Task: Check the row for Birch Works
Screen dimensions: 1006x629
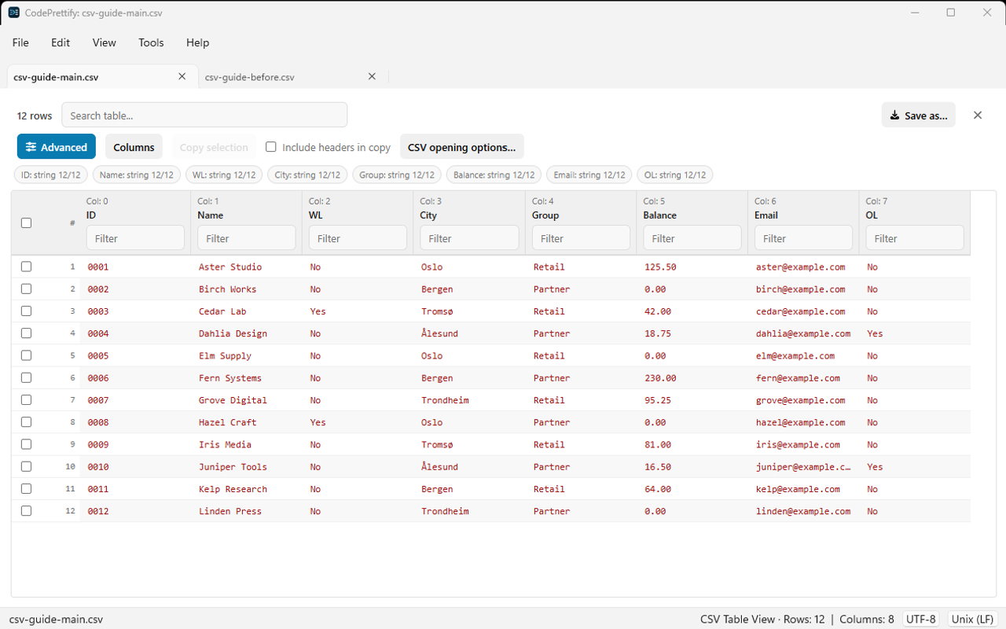Action: click(x=26, y=289)
